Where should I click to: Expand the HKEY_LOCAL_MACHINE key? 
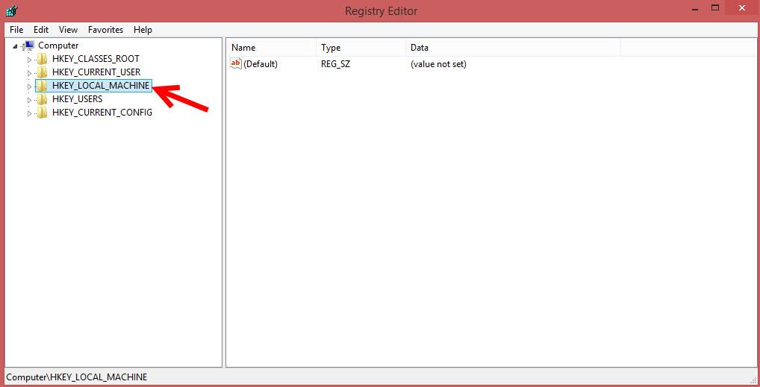coord(29,86)
